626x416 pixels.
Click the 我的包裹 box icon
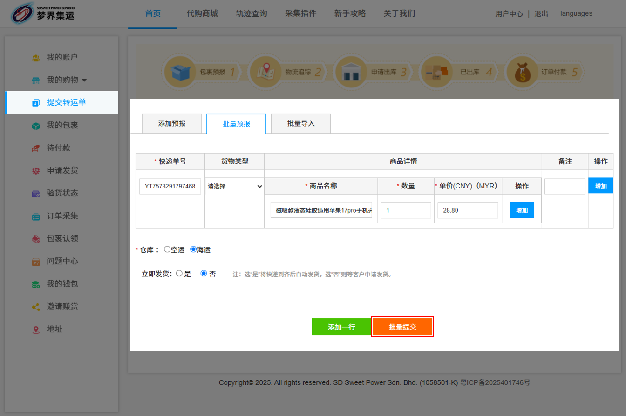[36, 126]
